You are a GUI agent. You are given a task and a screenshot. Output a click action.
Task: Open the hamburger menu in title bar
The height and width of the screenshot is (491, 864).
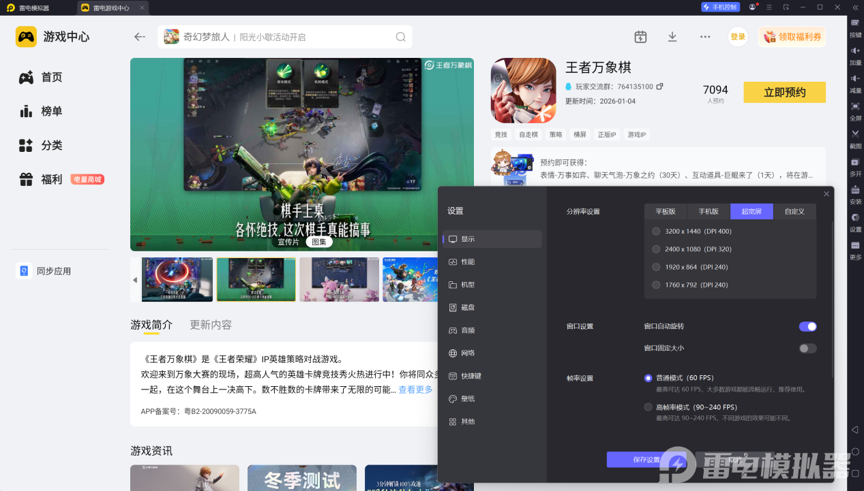click(769, 7)
